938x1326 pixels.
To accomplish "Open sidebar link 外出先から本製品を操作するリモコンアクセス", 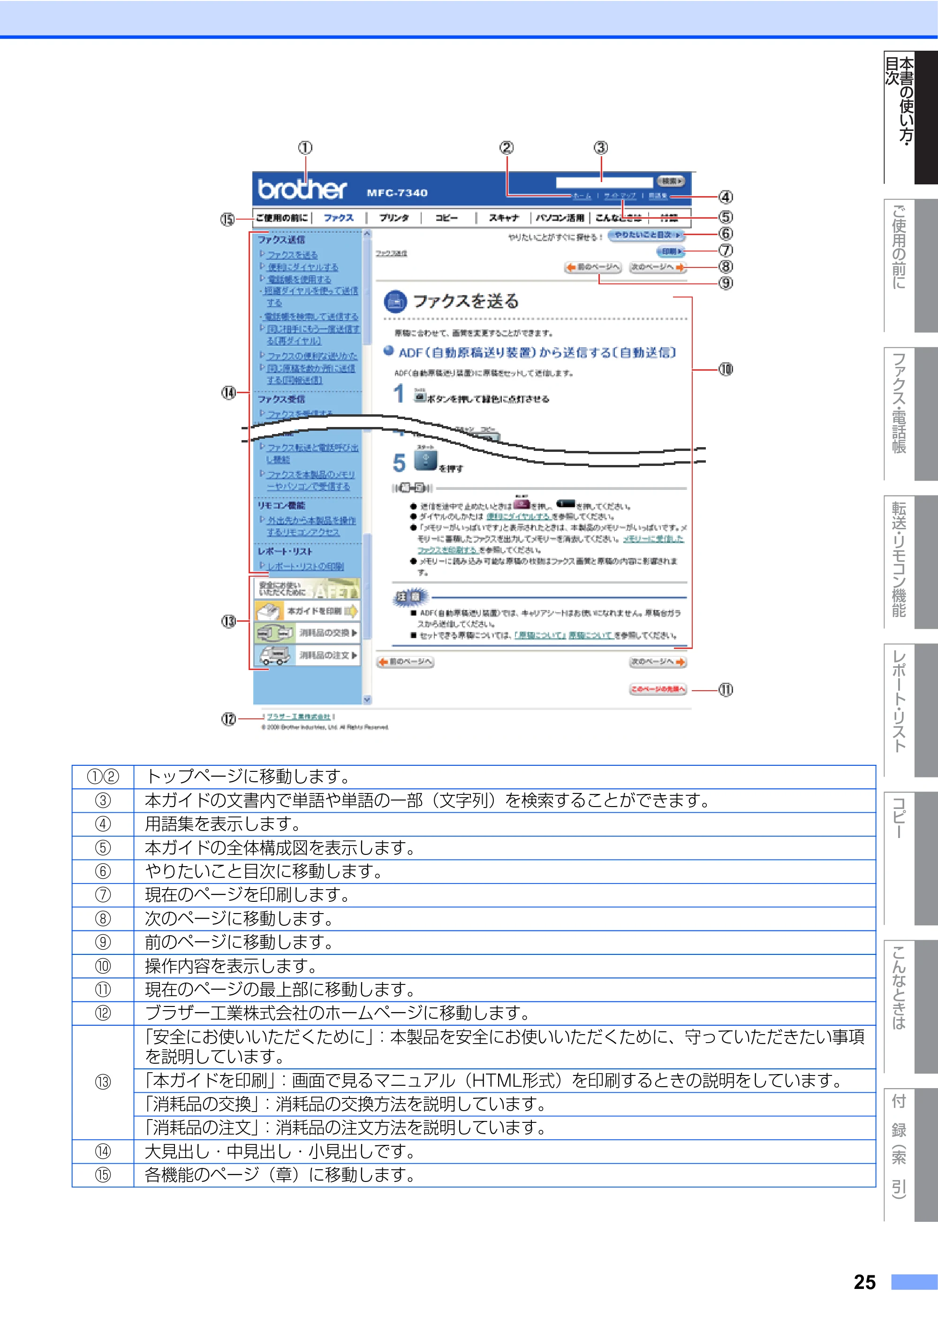I will pos(311,526).
